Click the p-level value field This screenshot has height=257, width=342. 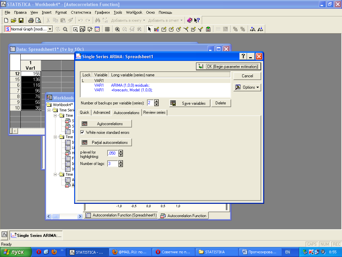[x=113, y=153]
